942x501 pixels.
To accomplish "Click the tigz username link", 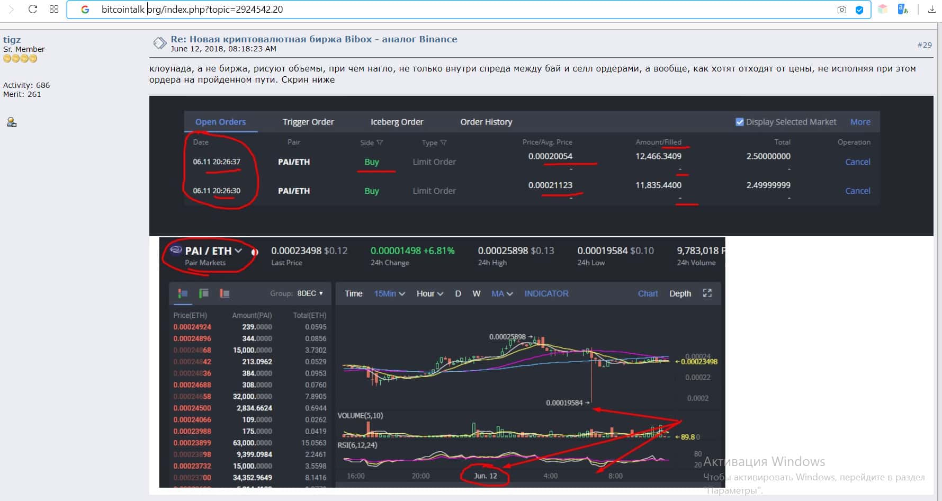I will point(12,40).
